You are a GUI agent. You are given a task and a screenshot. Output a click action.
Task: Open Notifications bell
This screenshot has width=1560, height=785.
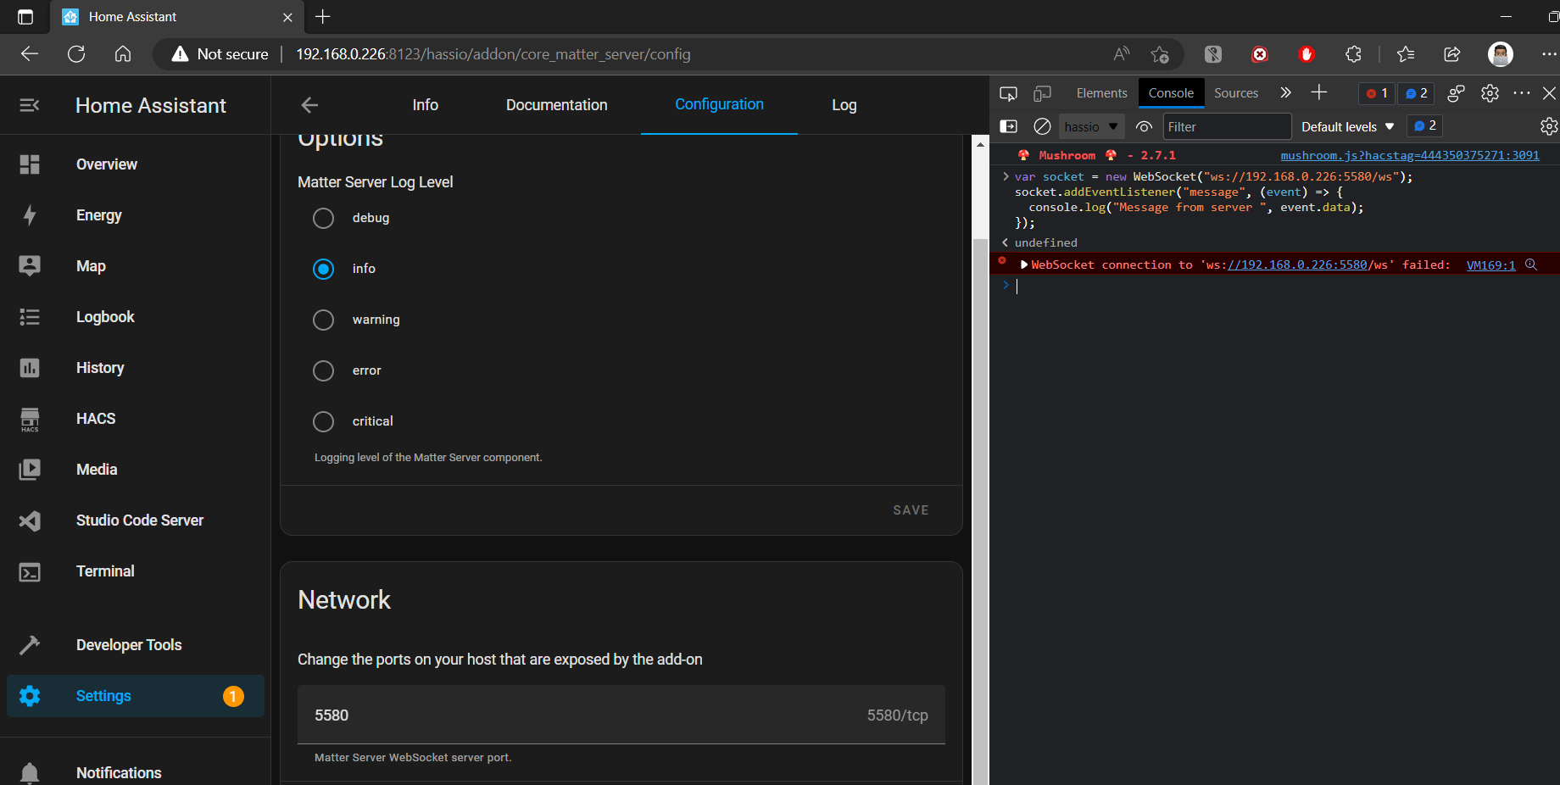coord(136,772)
